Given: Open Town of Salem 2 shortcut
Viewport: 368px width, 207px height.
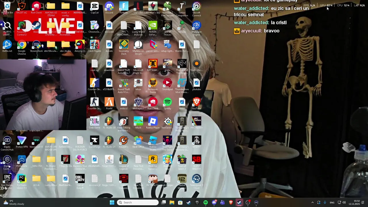Looking at the screenshot, I should tap(182, 163).
